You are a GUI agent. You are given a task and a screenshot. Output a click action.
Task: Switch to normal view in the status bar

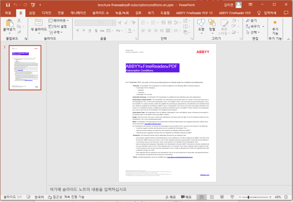(x=202, y=197)
